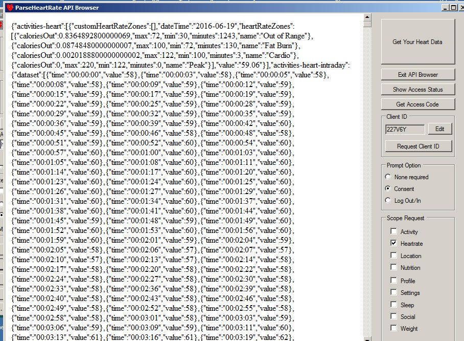This screenshot has height=341, width=464.
Task: Select the None required prompt option
Action: point(388,177)
